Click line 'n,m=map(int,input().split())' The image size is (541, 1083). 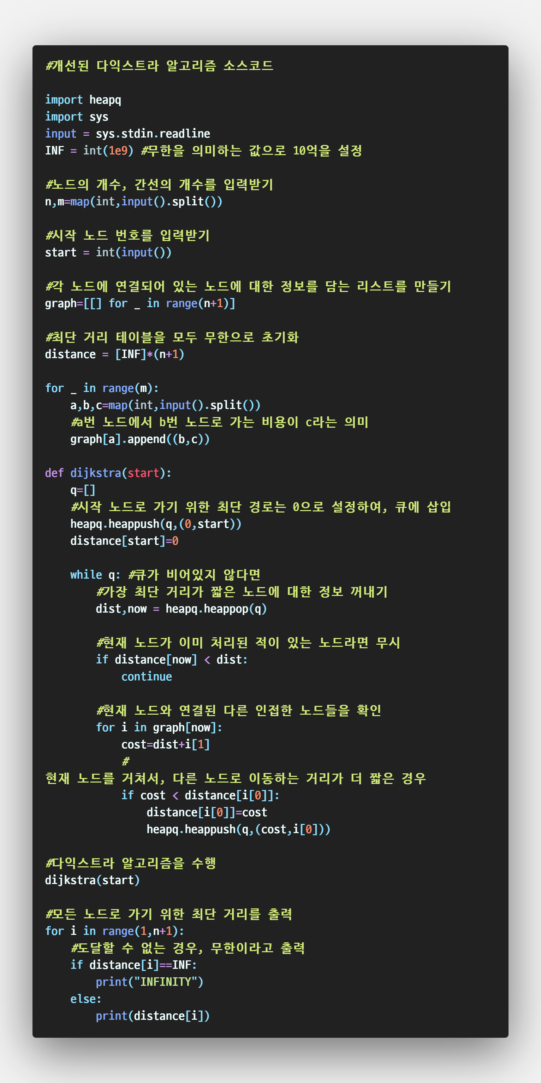[133, 201]
